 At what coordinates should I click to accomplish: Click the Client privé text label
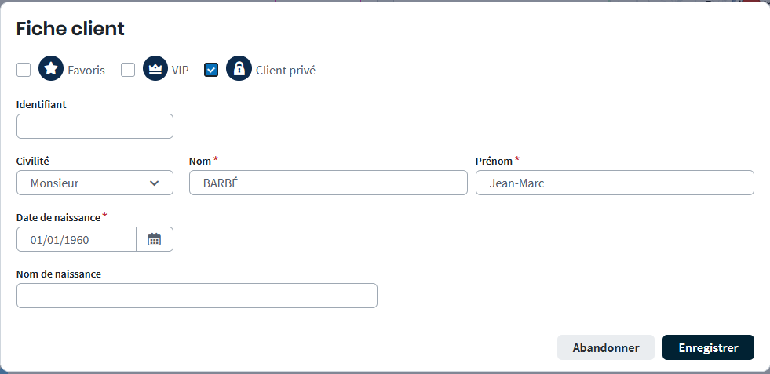coord(286,70)
